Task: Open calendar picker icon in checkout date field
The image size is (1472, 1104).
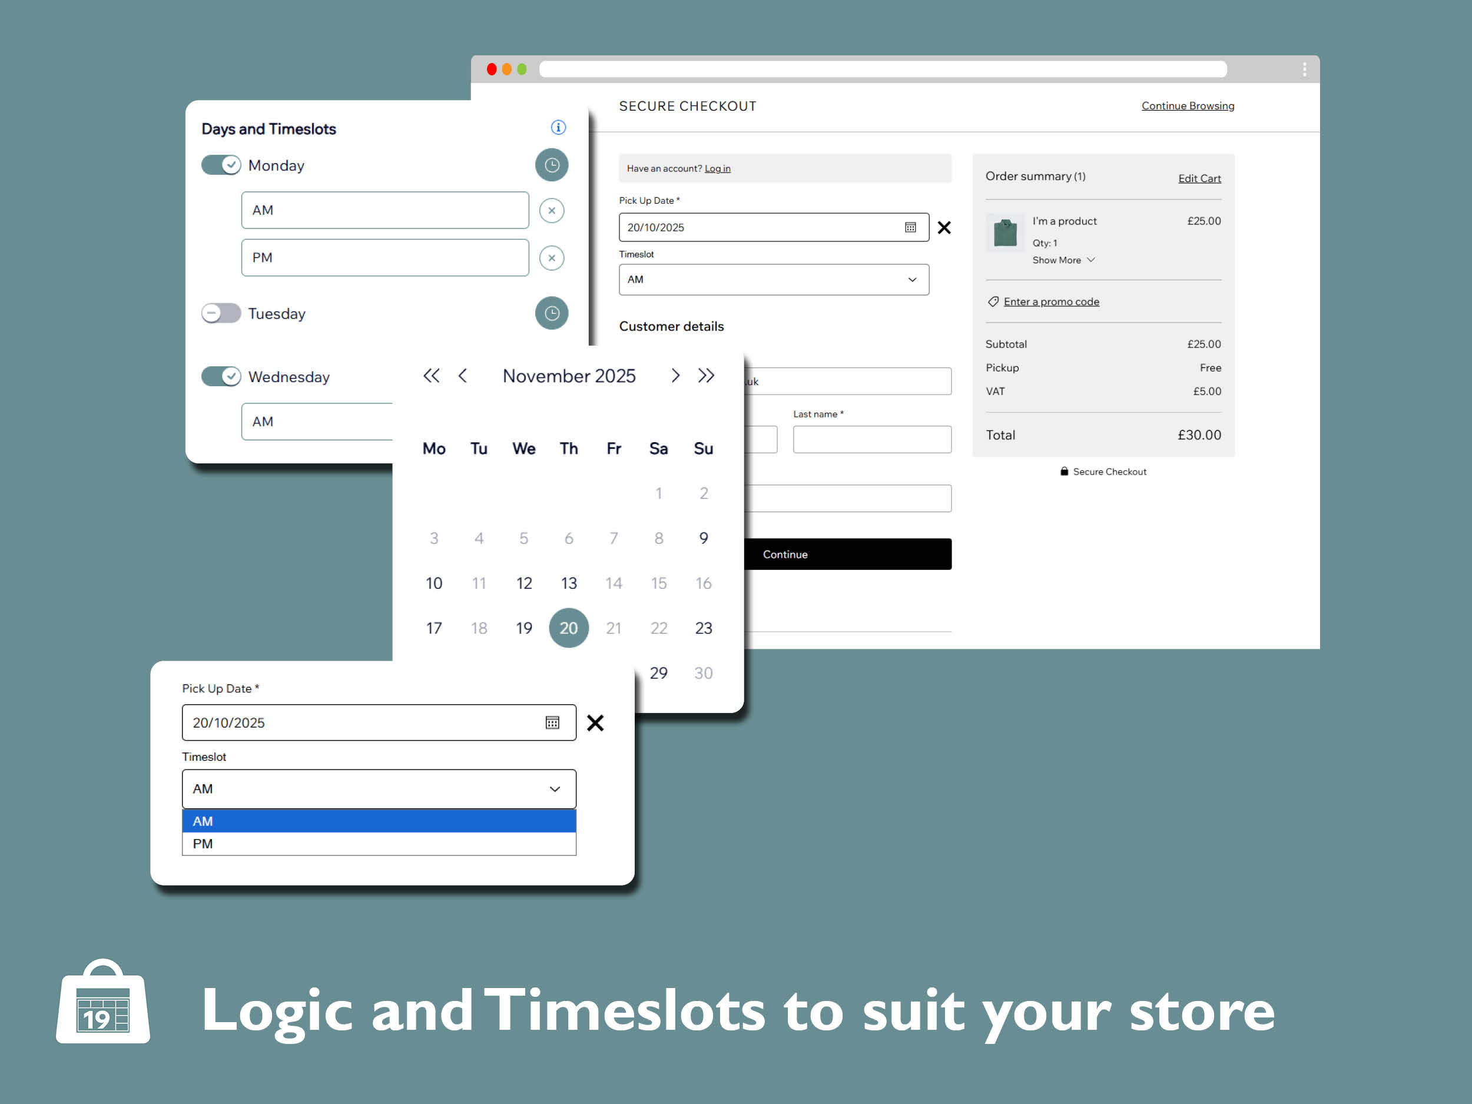Action: click(x=910, y=228)
